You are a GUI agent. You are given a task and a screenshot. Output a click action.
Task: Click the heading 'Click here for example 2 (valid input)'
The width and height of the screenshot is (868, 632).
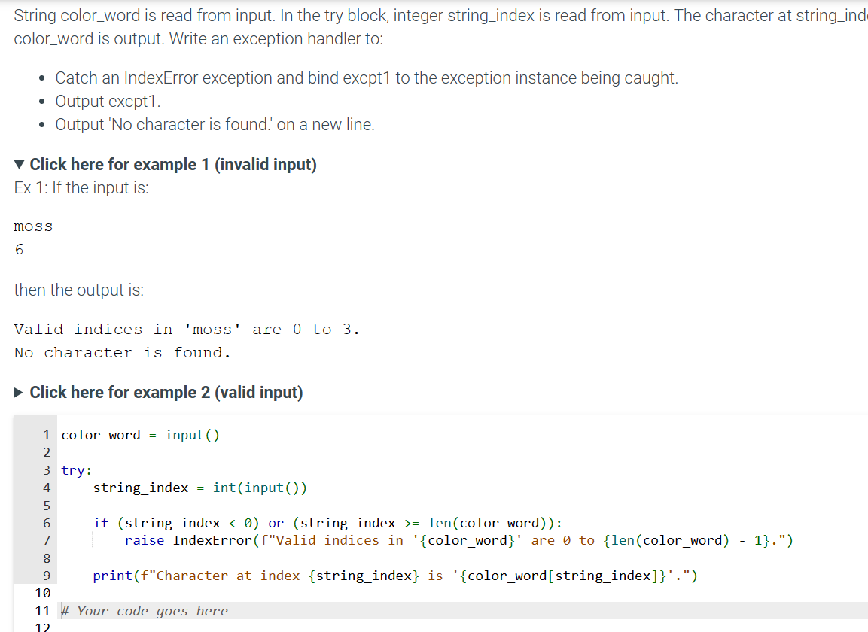(165, 392)
